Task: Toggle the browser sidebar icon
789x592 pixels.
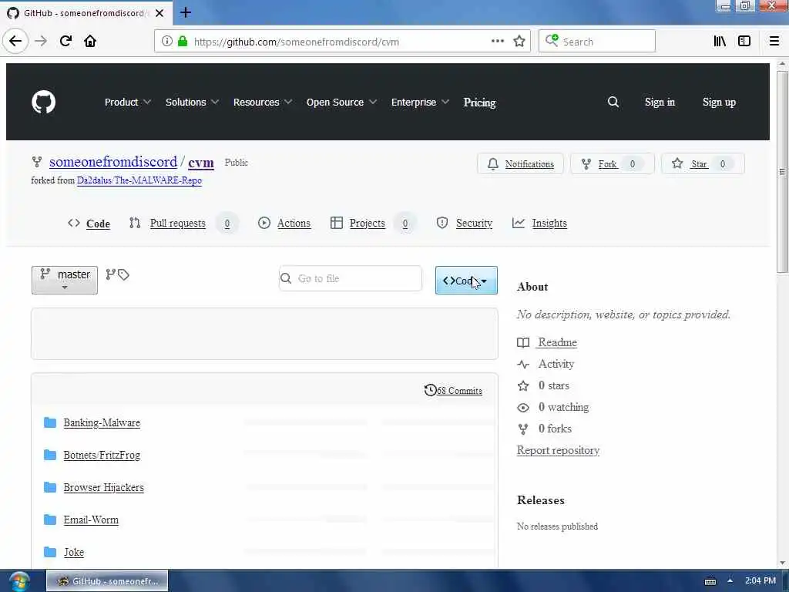Action: (x=744, y=42)
